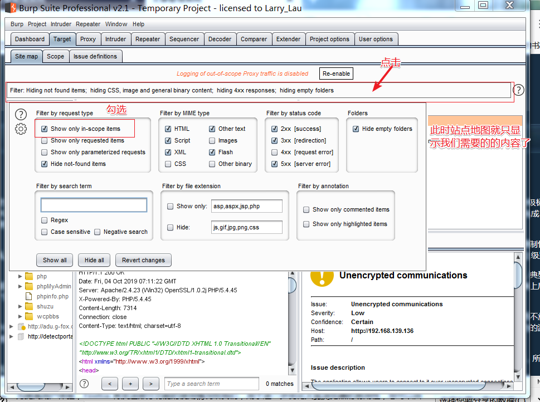Click the Re-enable logging button
The image size is (540, 402).
(336, 73)
